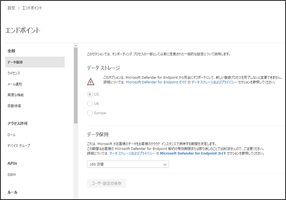Click the データ ストレージ heading
Viewport: 286px width, 200px height.
point(103,68)
